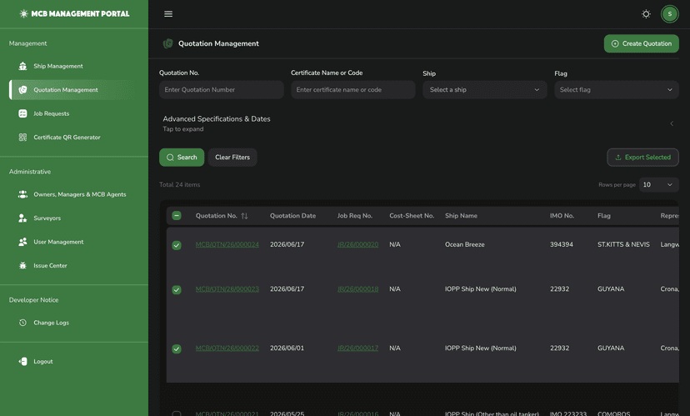Image resolution: width=690 pixels, height=416 pixels.
Task: Click the 2026/06/01 quotation date cell
Action: pos(287,348)
